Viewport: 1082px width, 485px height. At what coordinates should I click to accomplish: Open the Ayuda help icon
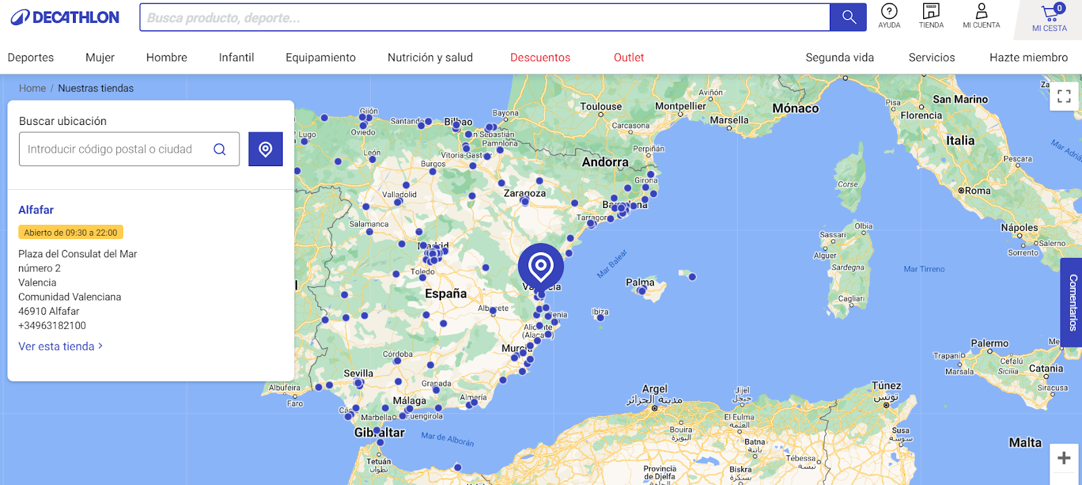889,16
